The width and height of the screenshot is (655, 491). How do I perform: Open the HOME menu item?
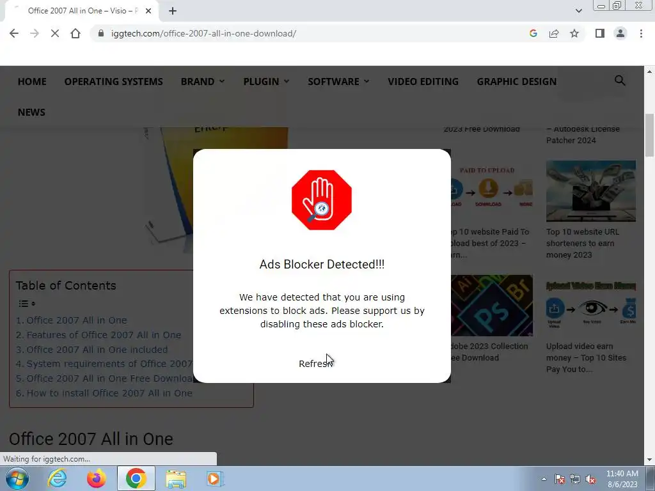point(32,81)
